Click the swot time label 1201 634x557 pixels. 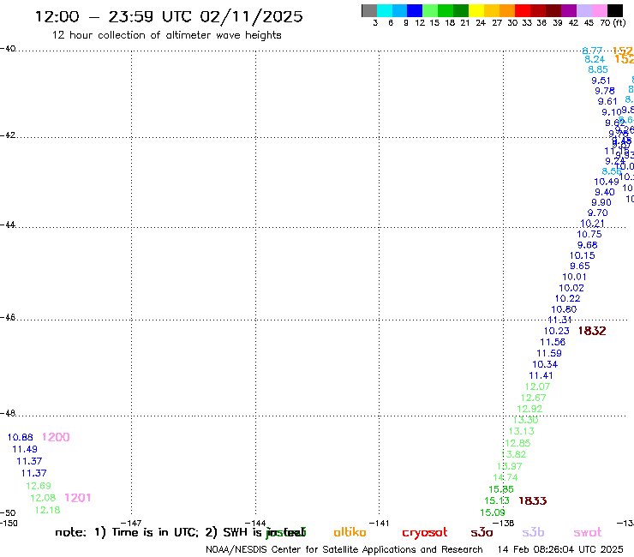78,498
